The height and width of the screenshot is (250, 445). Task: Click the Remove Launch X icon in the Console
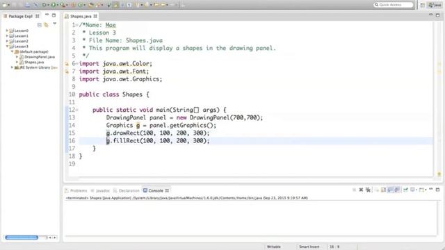361,190
